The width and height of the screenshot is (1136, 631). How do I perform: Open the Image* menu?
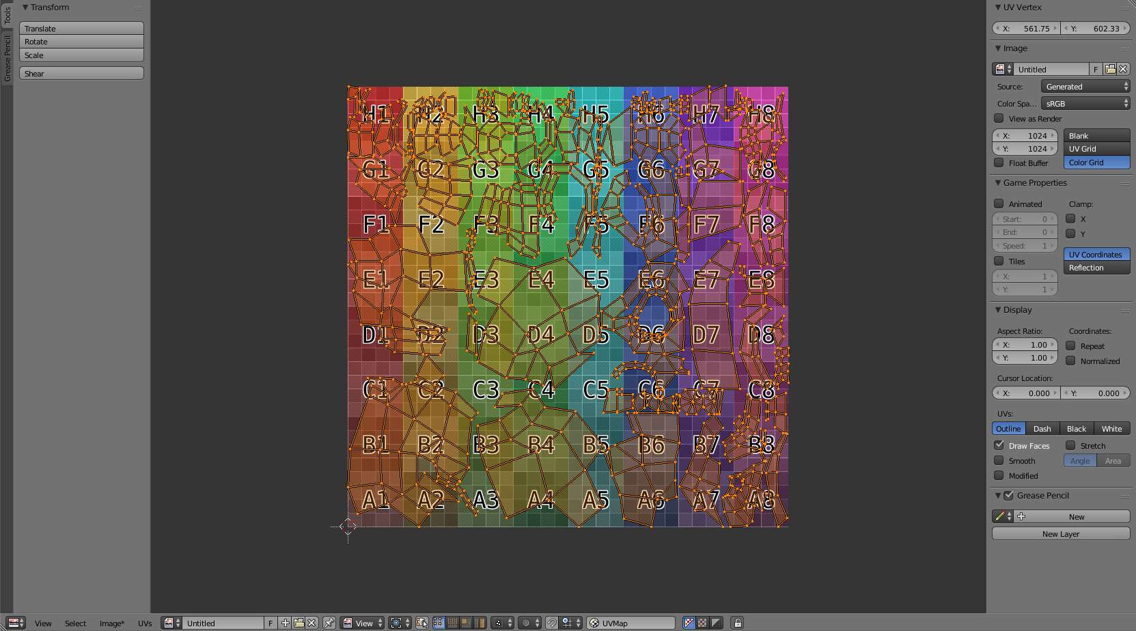(x=112, y=623)
